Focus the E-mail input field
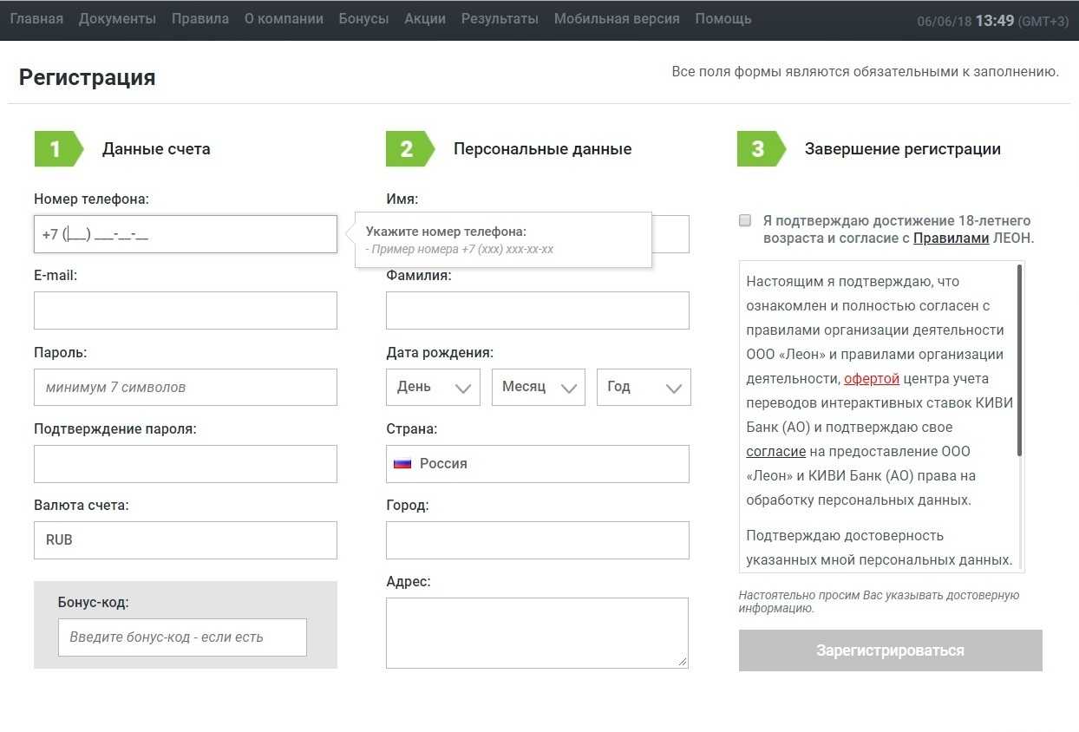The image size is (1079, 732). (x=186, y=310)
